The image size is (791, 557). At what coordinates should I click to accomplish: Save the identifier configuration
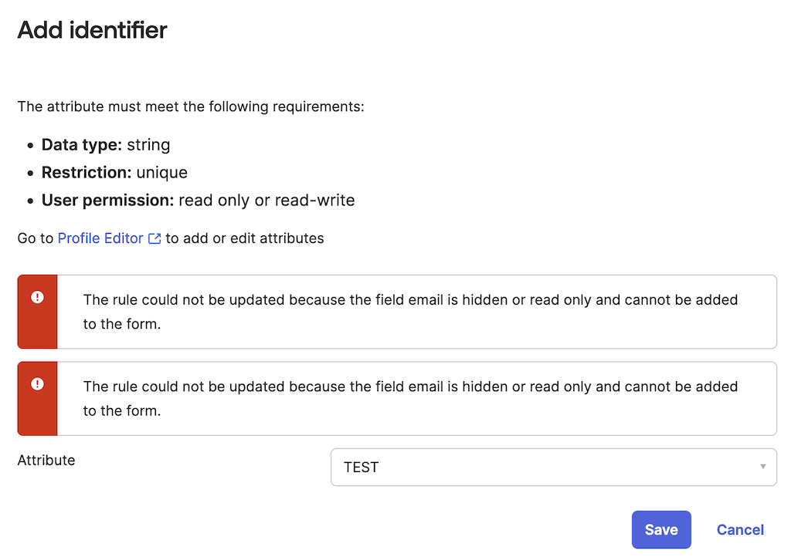coord(661,530)
